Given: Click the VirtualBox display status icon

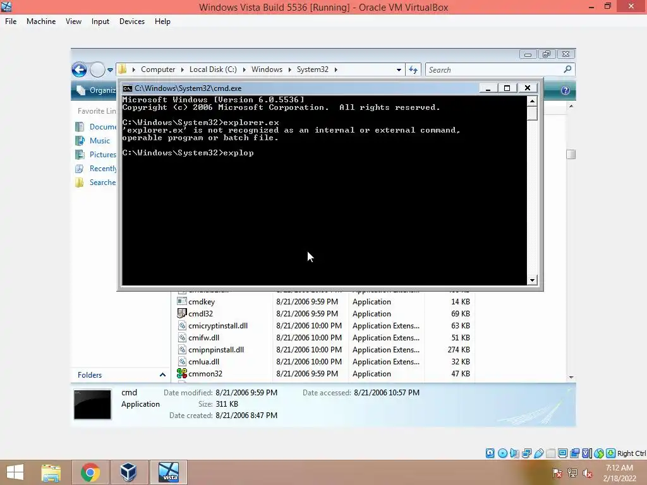Looking at the screenshot, I should (x=562, y=453).
